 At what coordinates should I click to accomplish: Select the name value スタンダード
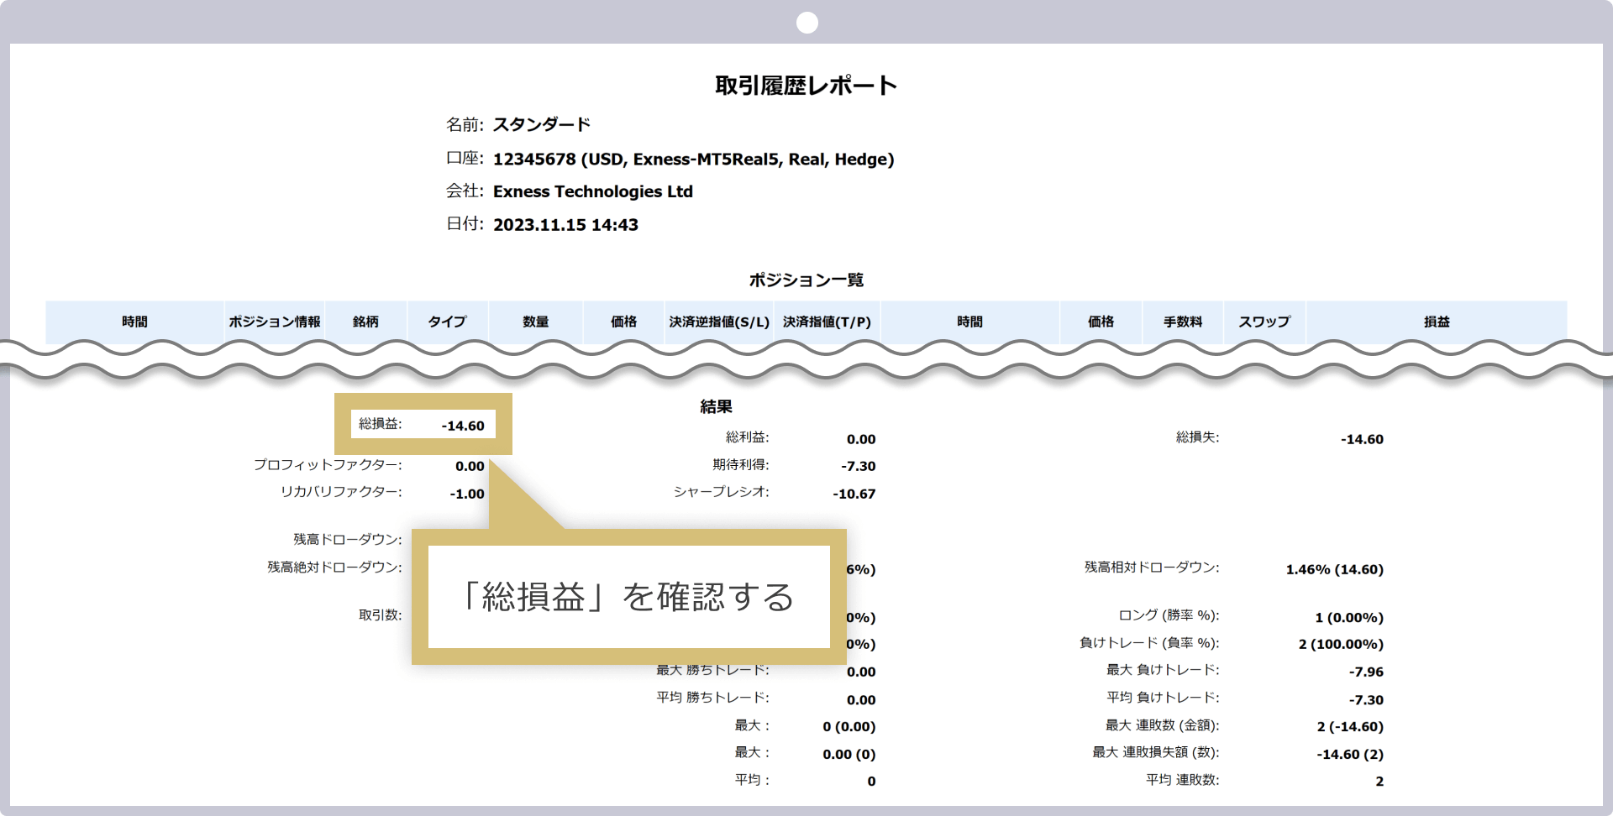(541, 125)
